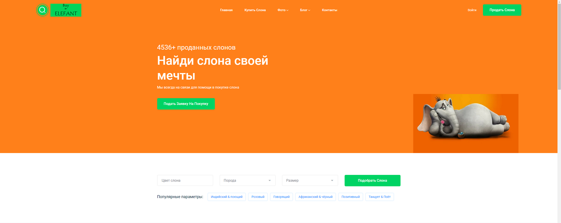561x223 pixels.
Task: Click the Популярные параметры label
Action: tap(180, 197)
